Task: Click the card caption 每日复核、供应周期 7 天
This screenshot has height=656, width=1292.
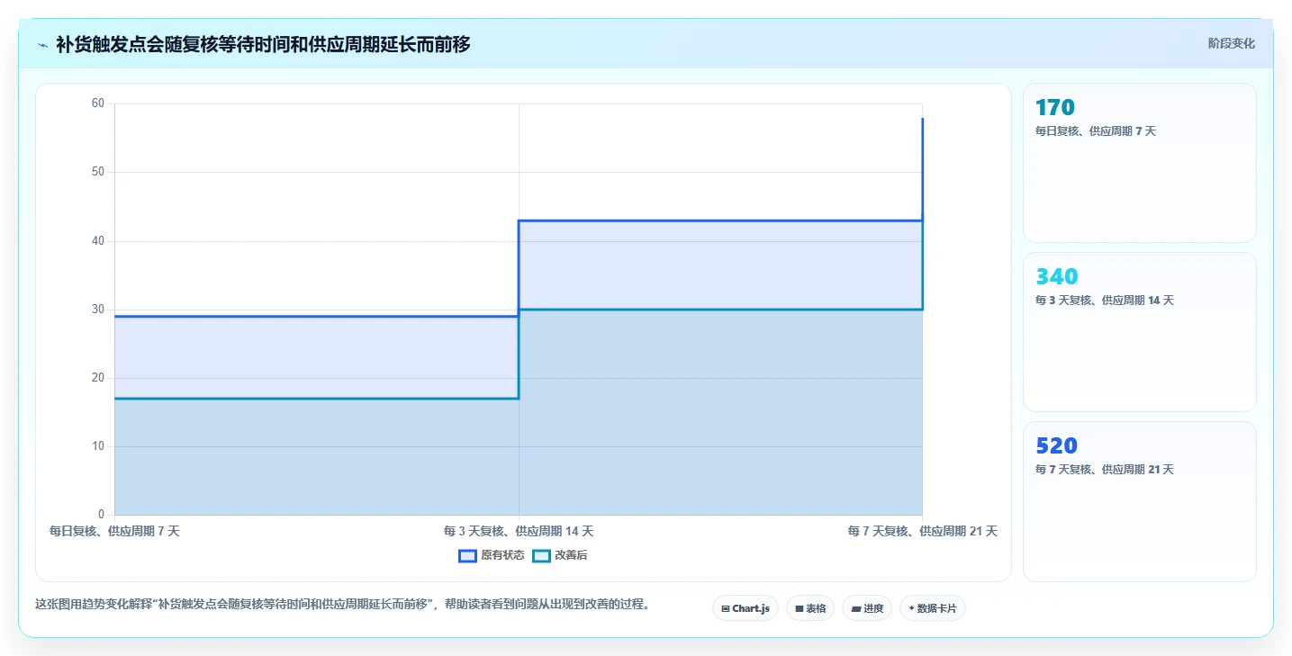Action: [1096, 131]
